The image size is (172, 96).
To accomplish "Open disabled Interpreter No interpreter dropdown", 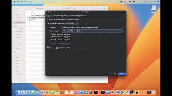I will click(x=91, y=43).
